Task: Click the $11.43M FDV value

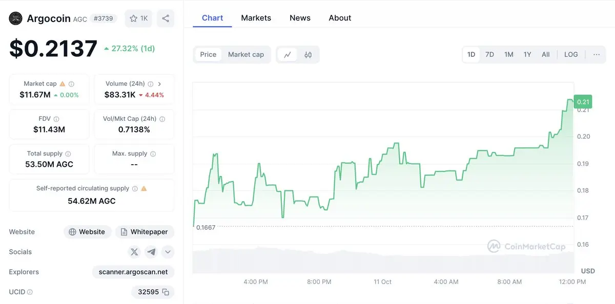Action: point(49,129)
